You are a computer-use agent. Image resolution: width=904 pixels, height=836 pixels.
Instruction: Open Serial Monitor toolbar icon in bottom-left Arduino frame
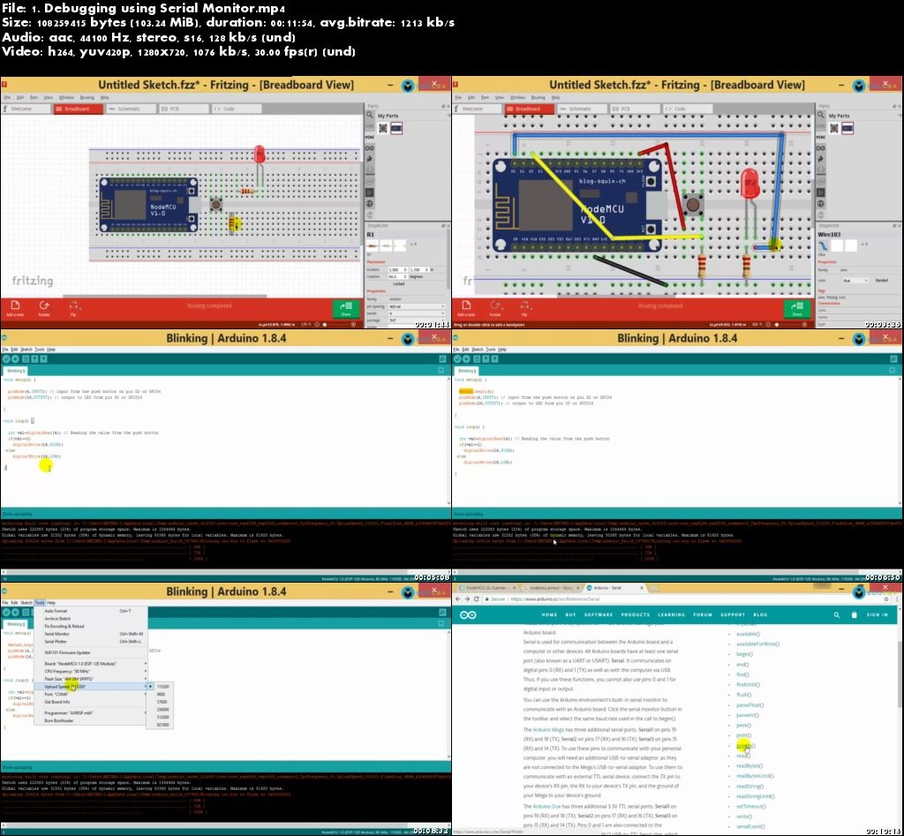442,613
